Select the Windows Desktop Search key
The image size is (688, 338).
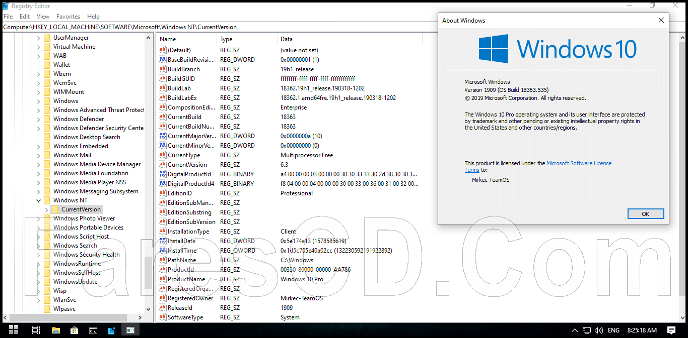[87, 137]
